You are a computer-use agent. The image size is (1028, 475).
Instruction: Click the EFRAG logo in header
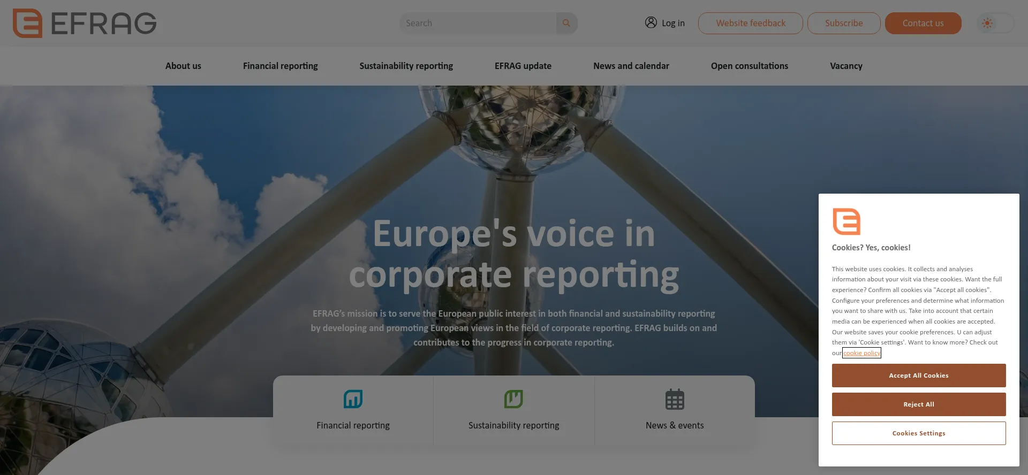85,23
